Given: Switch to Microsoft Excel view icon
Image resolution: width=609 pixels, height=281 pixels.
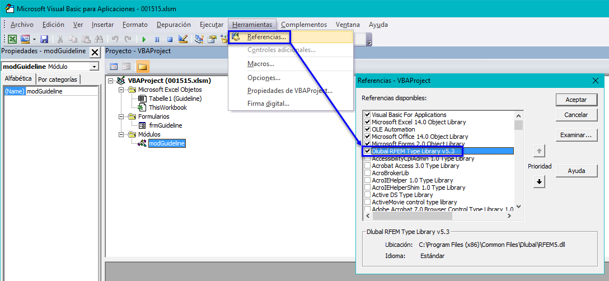Looking at the screenshot, I should point(12,39).
